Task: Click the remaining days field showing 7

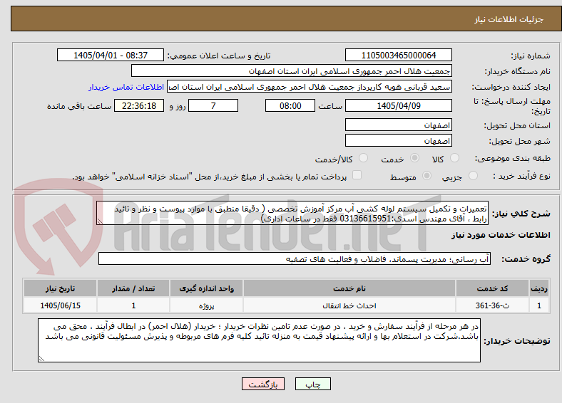Action: point(213,105)
